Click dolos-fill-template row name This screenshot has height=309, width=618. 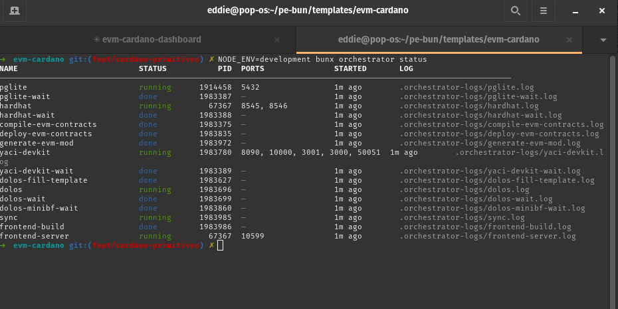43,181
